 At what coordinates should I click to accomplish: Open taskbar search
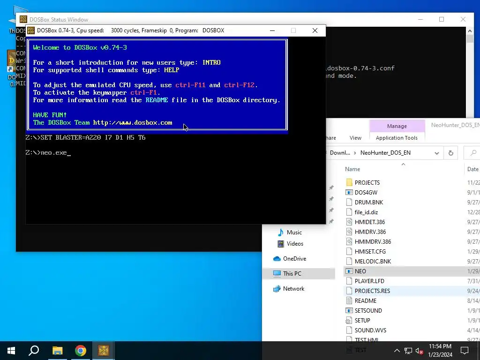coord(34,351)
